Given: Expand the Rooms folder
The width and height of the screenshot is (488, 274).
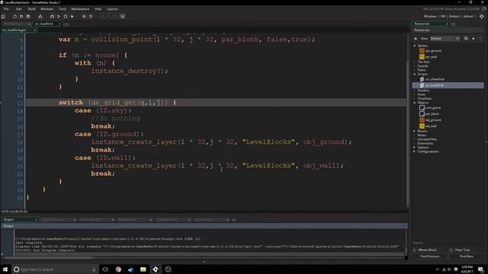Looking at the screenshot, I should (415, 131).
